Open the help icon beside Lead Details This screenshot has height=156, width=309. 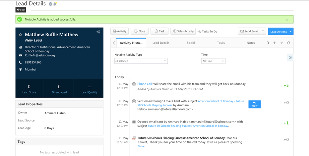click(50, 4)
